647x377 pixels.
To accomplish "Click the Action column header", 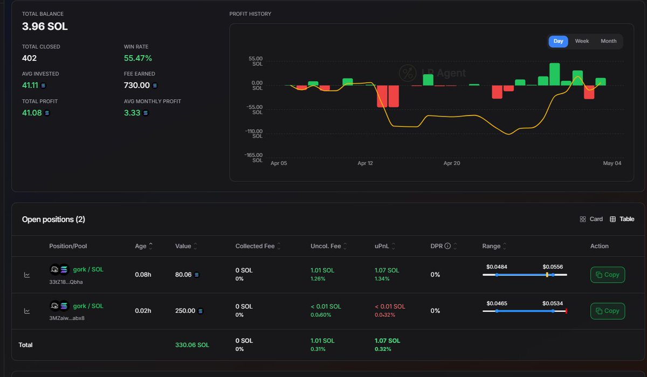I will [x=599, y=246].
